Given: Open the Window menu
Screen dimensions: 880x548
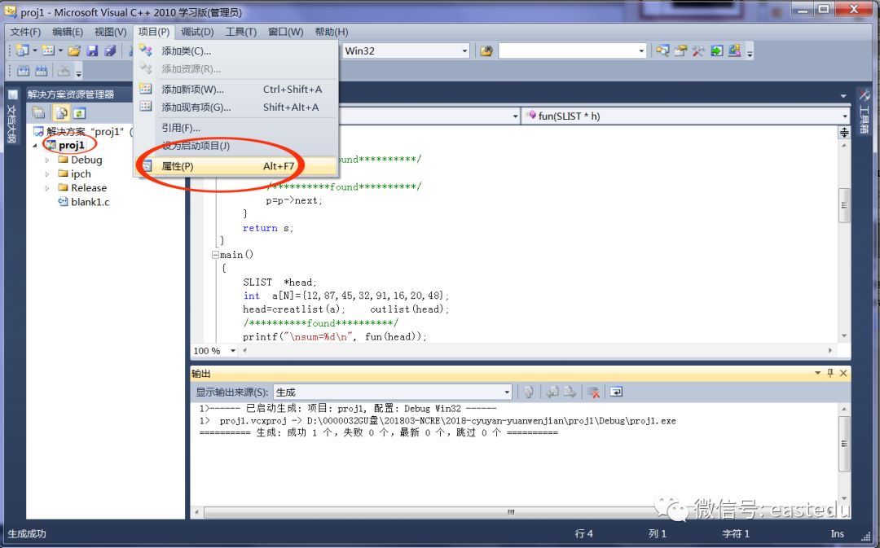Looking at the screenshot, I should [x=285, y=32].
